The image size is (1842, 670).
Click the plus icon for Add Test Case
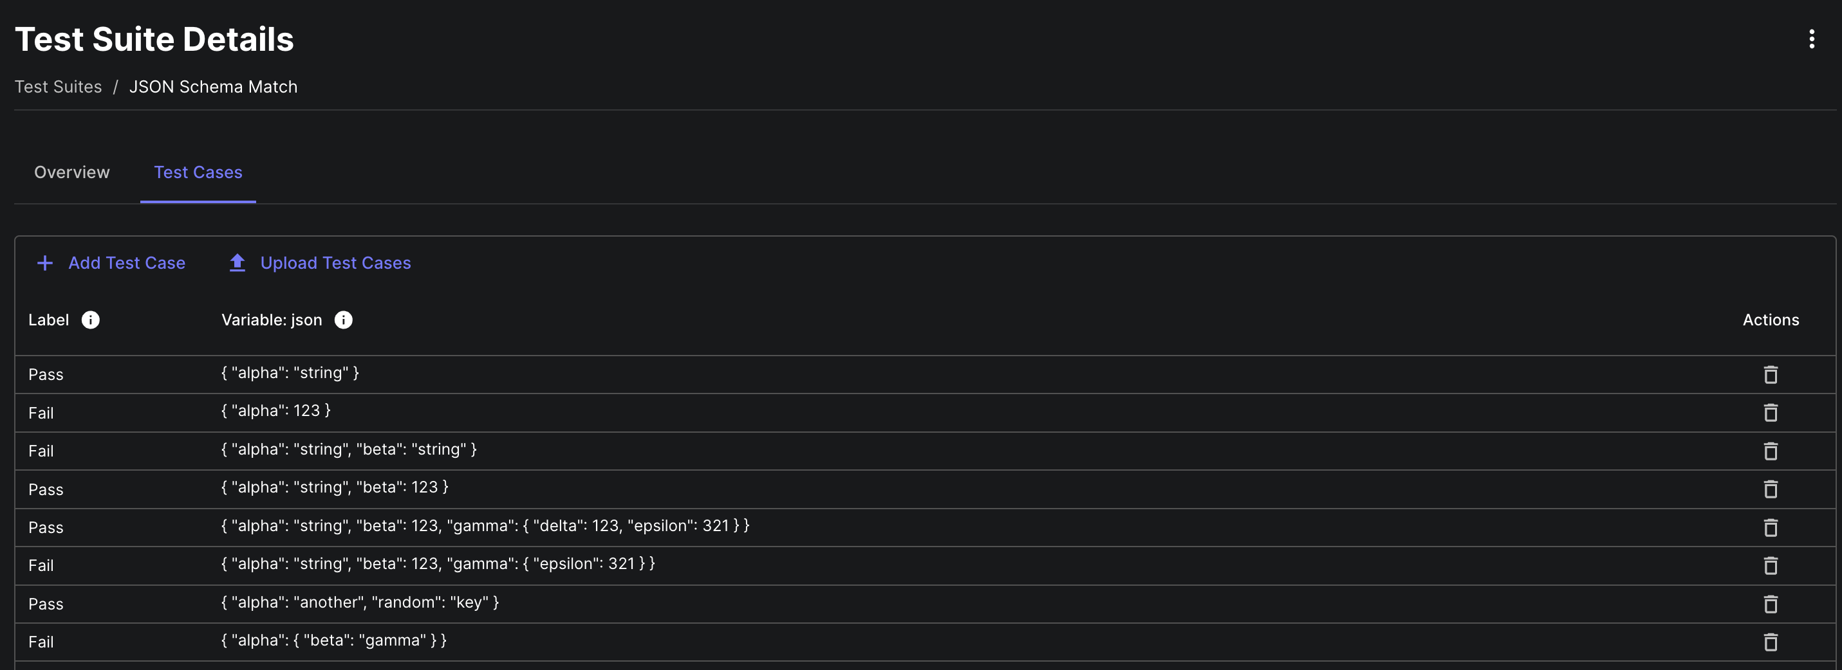[x=45, y=263]
